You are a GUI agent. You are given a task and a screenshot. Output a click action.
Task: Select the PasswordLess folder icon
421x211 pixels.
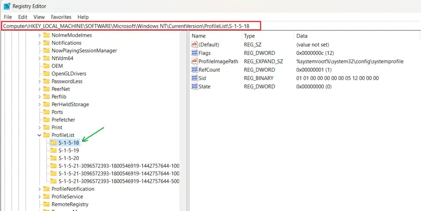pos(46,81)
